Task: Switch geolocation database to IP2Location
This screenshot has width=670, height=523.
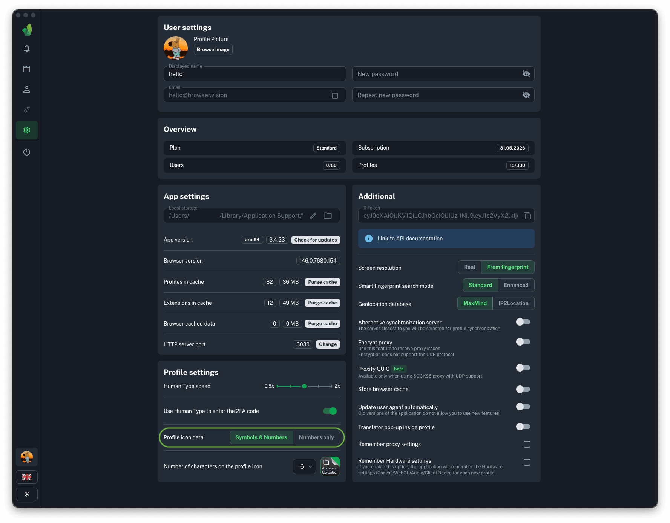Action: pos(513,303)
